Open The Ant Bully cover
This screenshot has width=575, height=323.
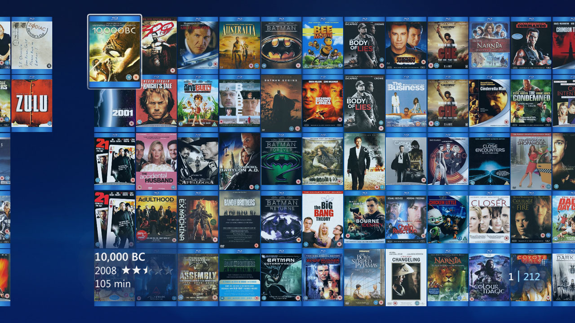[x=198, y=104]
